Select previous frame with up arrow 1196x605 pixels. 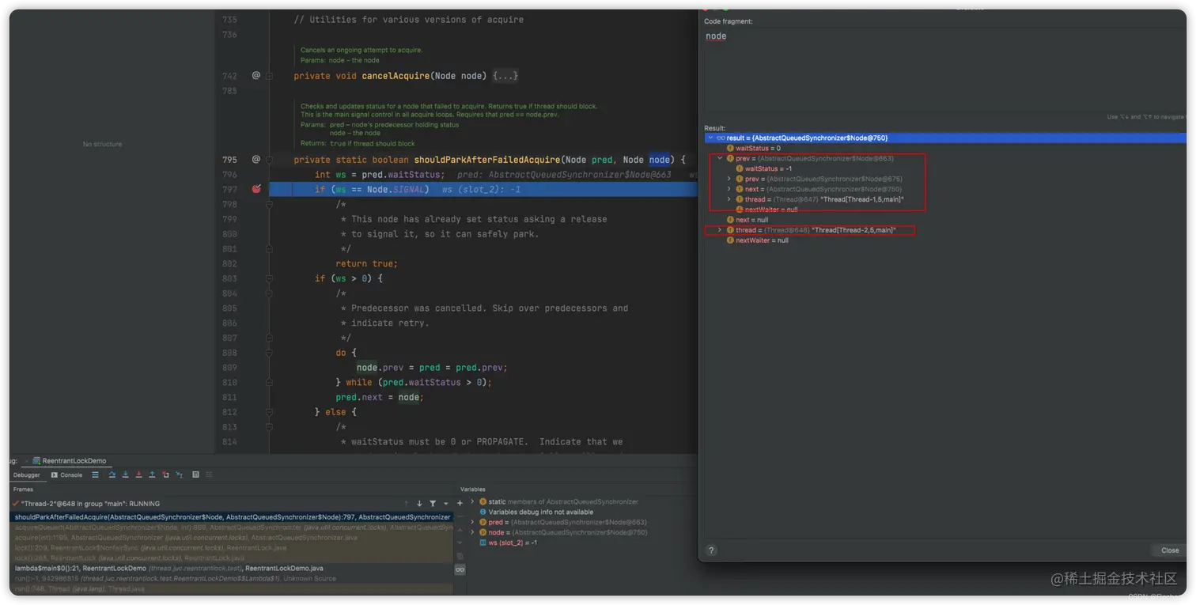(406, 504)
